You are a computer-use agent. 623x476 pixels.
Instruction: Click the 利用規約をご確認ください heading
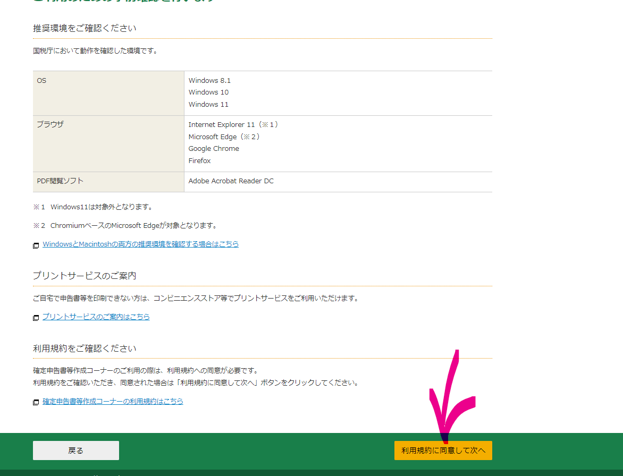[85, 348]
